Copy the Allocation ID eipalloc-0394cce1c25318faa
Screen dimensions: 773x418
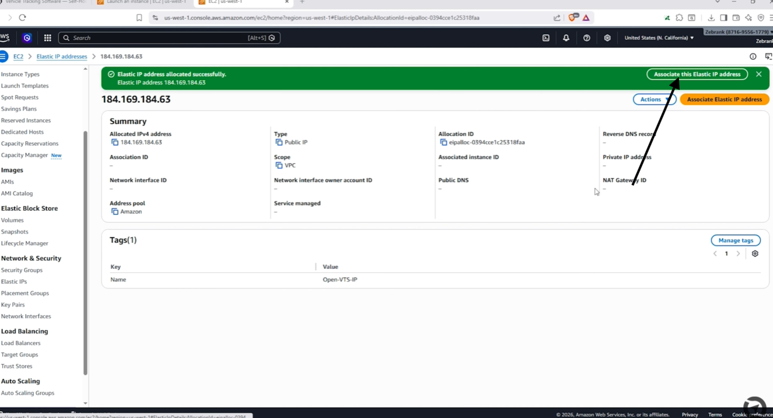[443, 142]
